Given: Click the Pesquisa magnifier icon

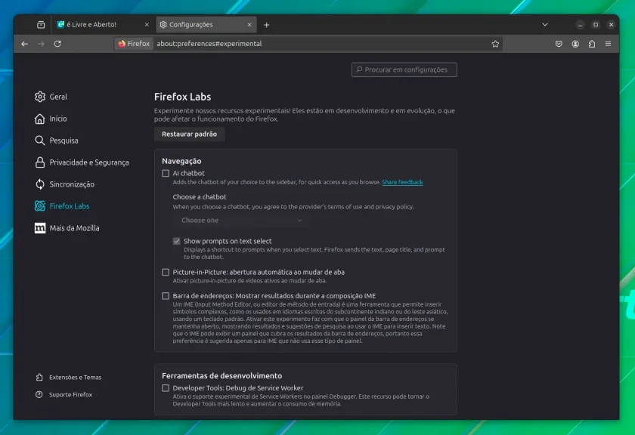Looking at the screenshot, I should [x=39, y=140].
